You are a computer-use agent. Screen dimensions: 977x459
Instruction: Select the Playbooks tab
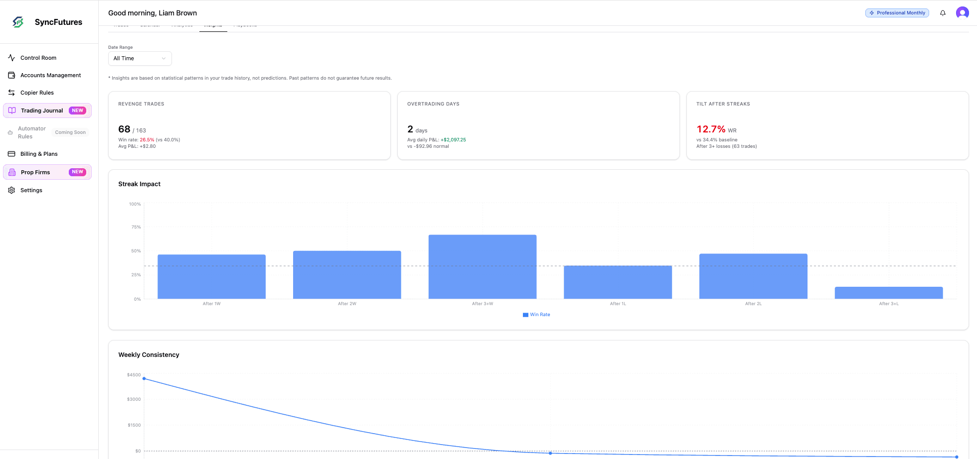point(245,24)
